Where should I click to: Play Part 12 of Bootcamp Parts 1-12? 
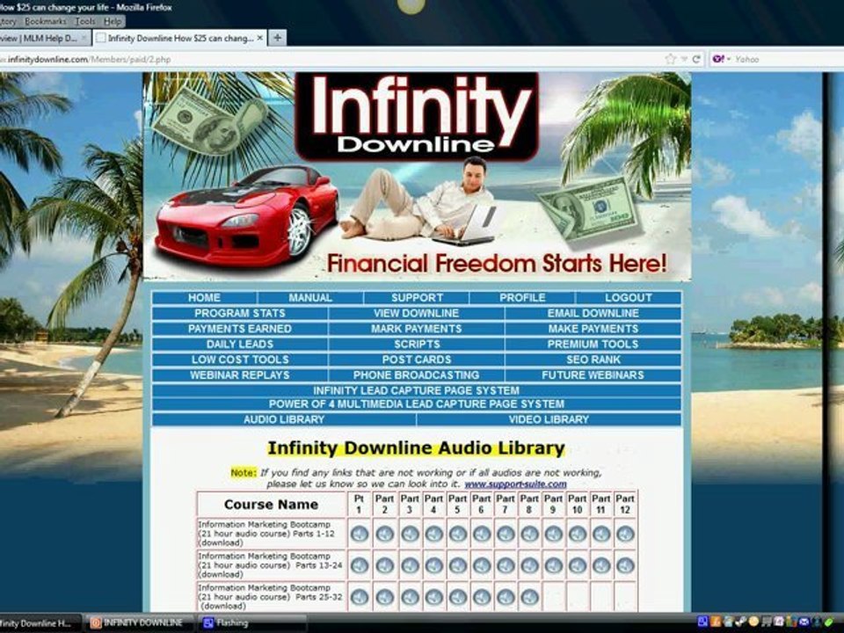625,534
